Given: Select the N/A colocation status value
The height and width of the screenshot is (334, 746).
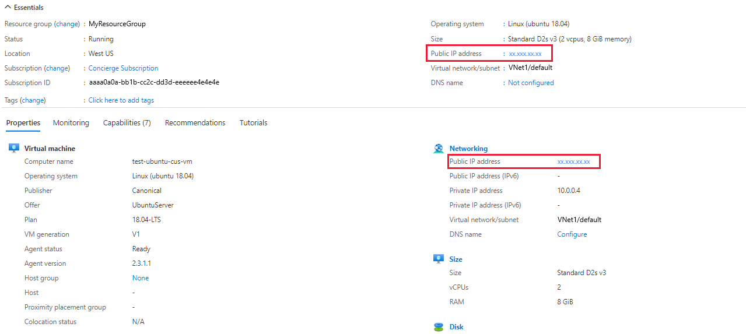Looking at the screenshot, I should click(138, 322).
